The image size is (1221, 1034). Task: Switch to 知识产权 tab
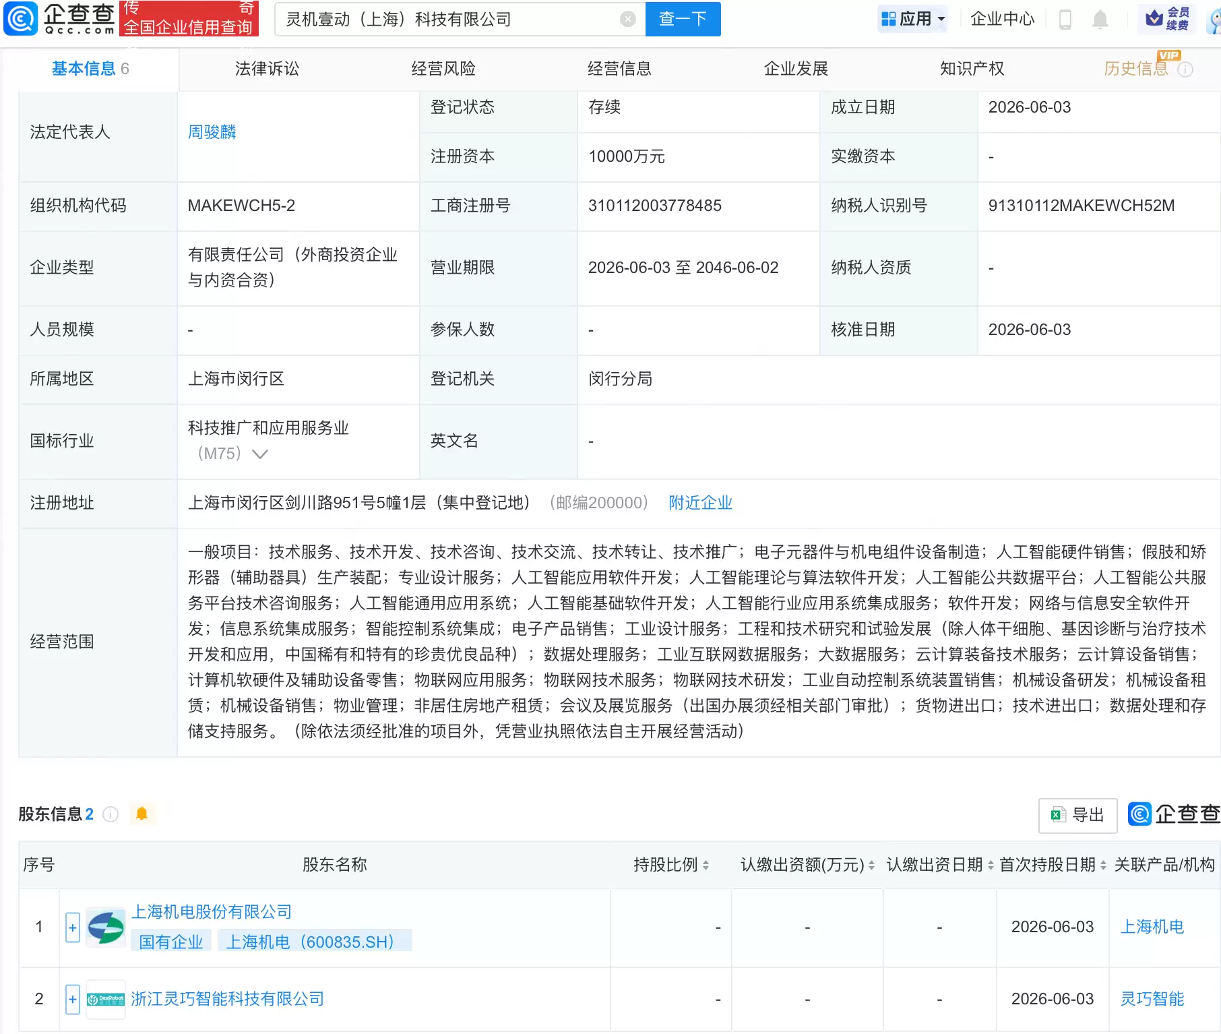coord(972,69)
